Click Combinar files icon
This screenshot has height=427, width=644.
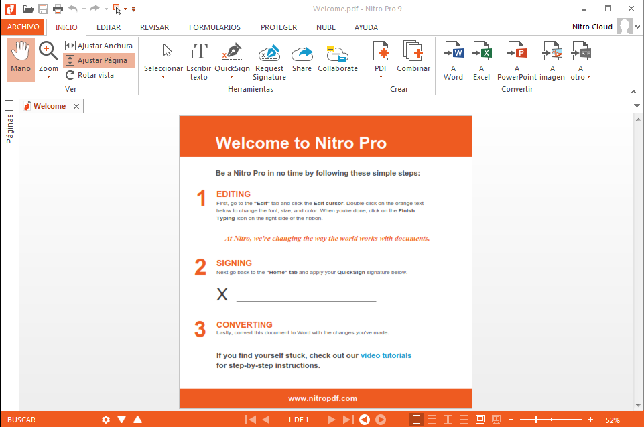413,57
